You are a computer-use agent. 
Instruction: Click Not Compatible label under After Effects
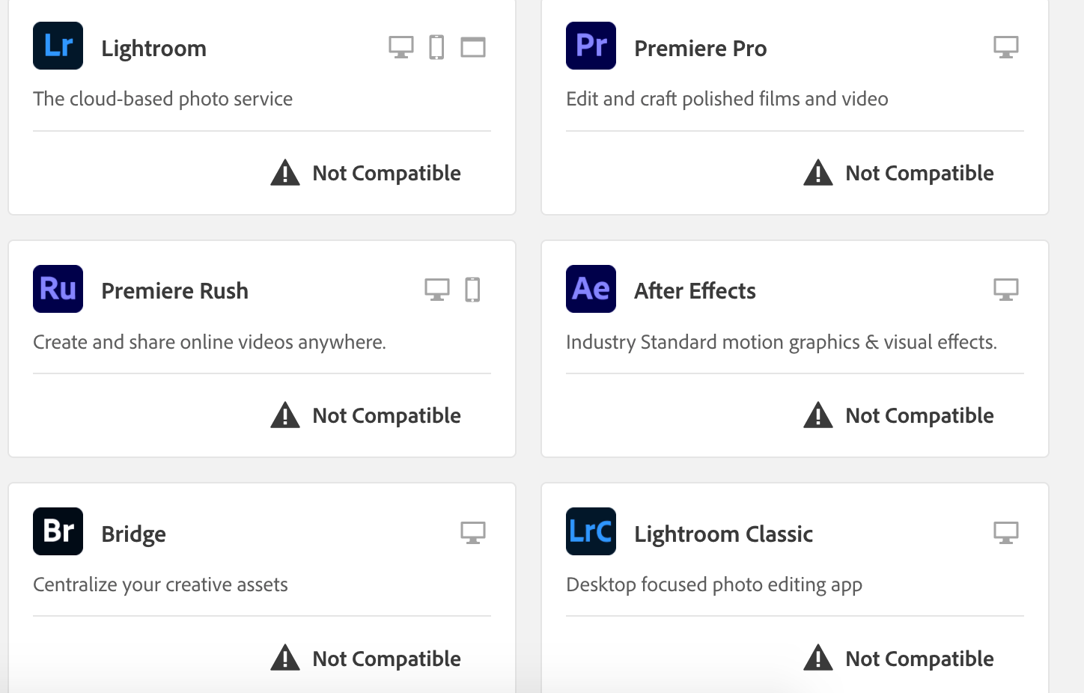(919, 415)
